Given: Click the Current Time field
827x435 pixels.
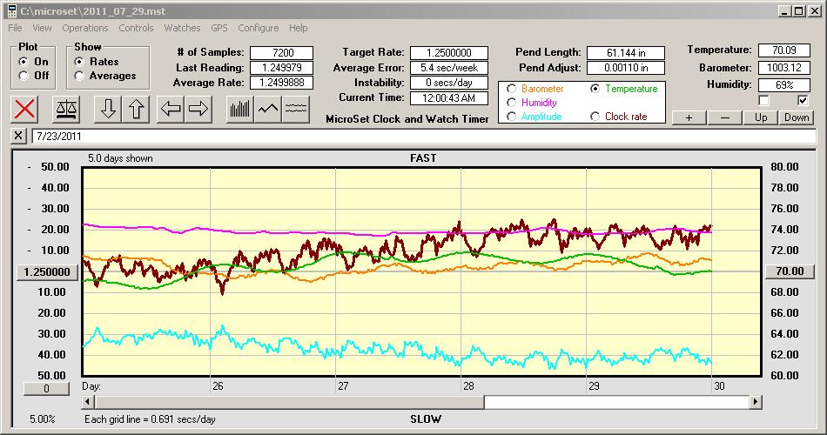Looking at the screenshot, I should (x=449, y=97).
